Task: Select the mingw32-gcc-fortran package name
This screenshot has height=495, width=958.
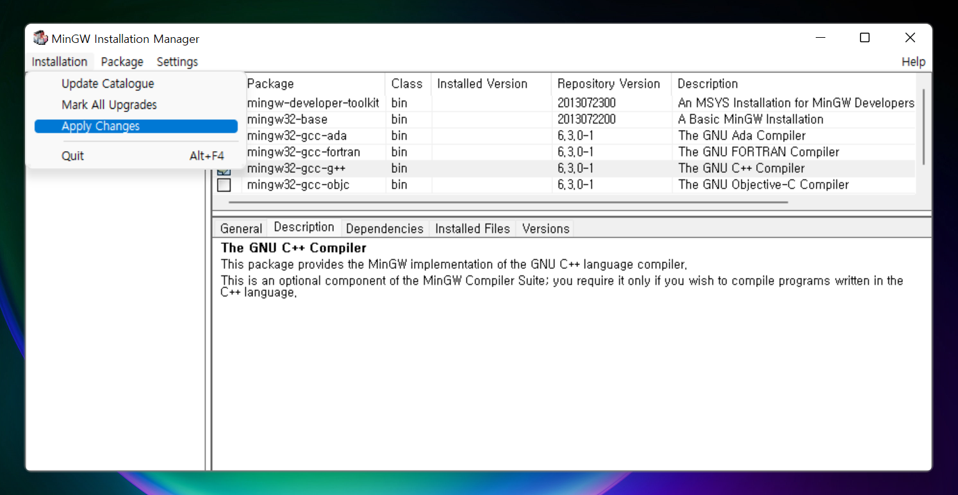Action: [x=303, y=152]
